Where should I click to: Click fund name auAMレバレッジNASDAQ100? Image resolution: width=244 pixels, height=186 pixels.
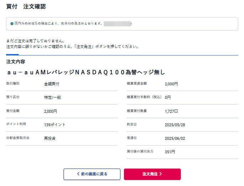pyautogui.click(x=86, y=72)
